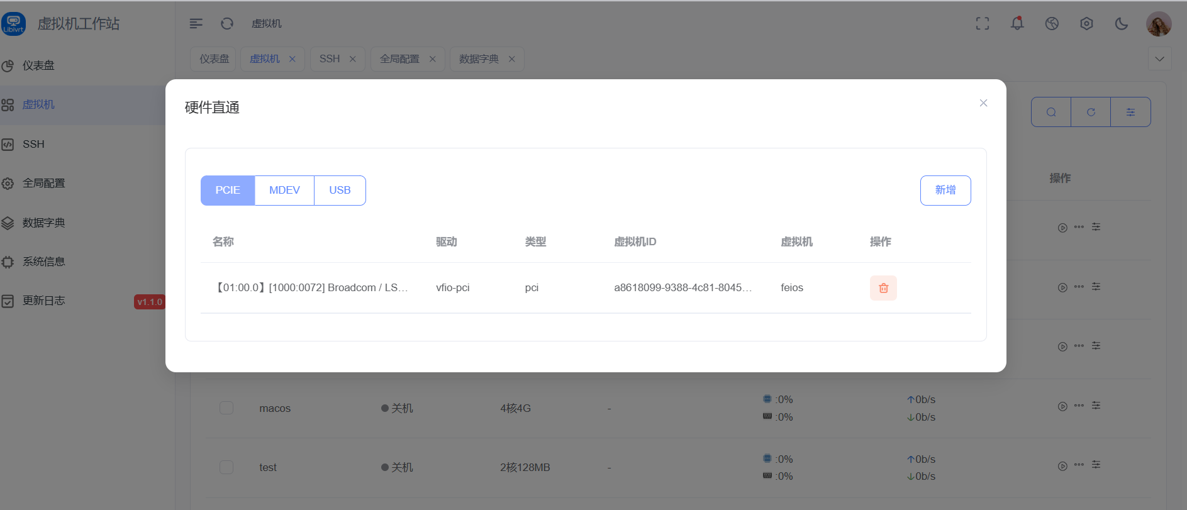Enter fullscreen mode via header icon
The image size is (1187, 510).
983,24
